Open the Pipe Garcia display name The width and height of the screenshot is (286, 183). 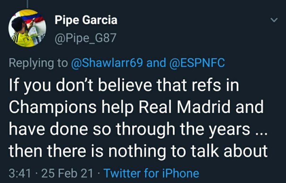pyautogui.click(x=86, y=20)
